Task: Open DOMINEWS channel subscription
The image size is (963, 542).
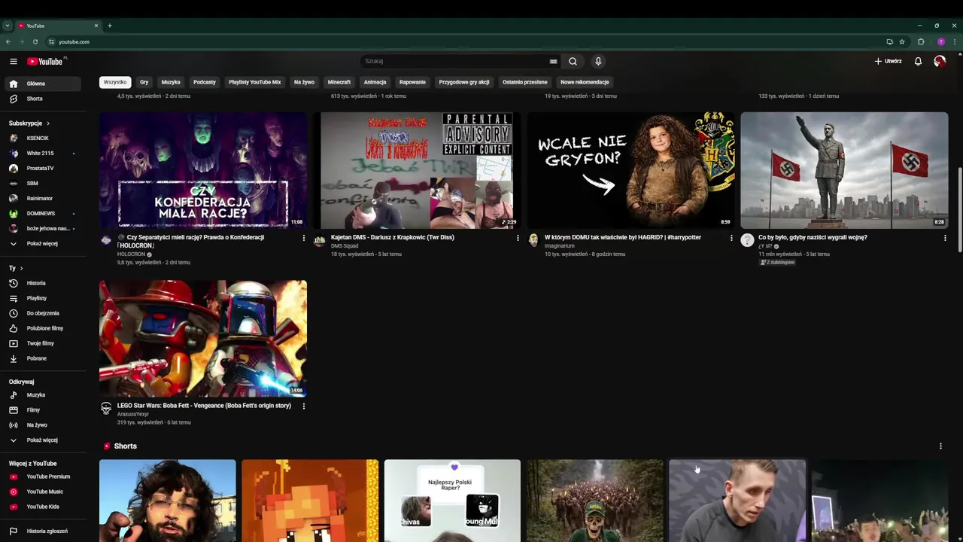Action: [x=41, y=213]
